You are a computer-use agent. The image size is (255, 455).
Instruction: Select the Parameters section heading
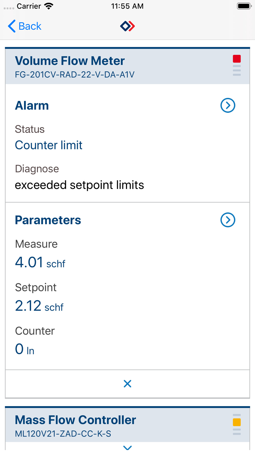[48, 220]
